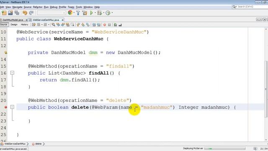Stop macro recording square icon
Screen dimensions: 268x151
tap(109, 25)
